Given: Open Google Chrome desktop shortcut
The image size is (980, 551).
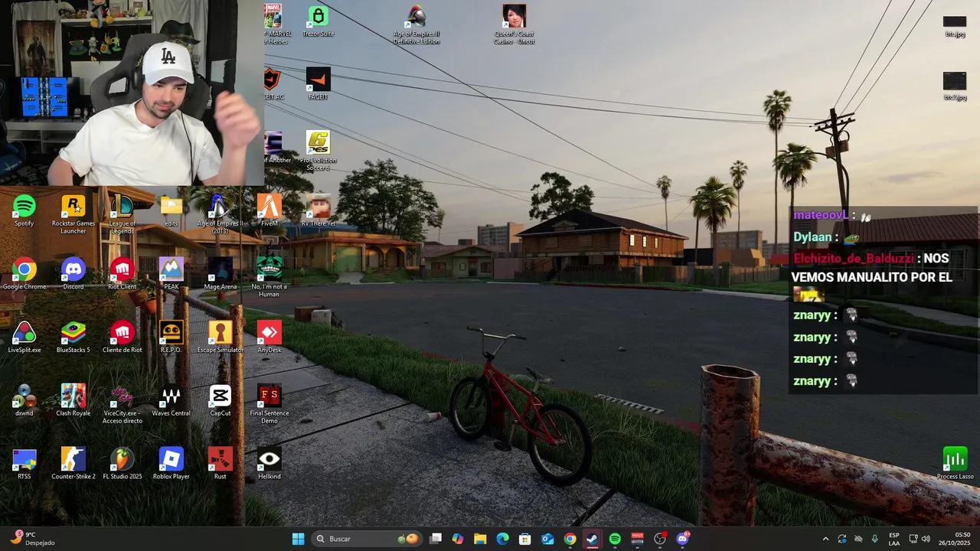Looking at the screenshot, I should (x=24, y=274).
